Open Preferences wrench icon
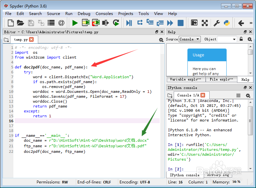Image resolution: width=256 pixels, height=188 pixels. coord(217,23)
